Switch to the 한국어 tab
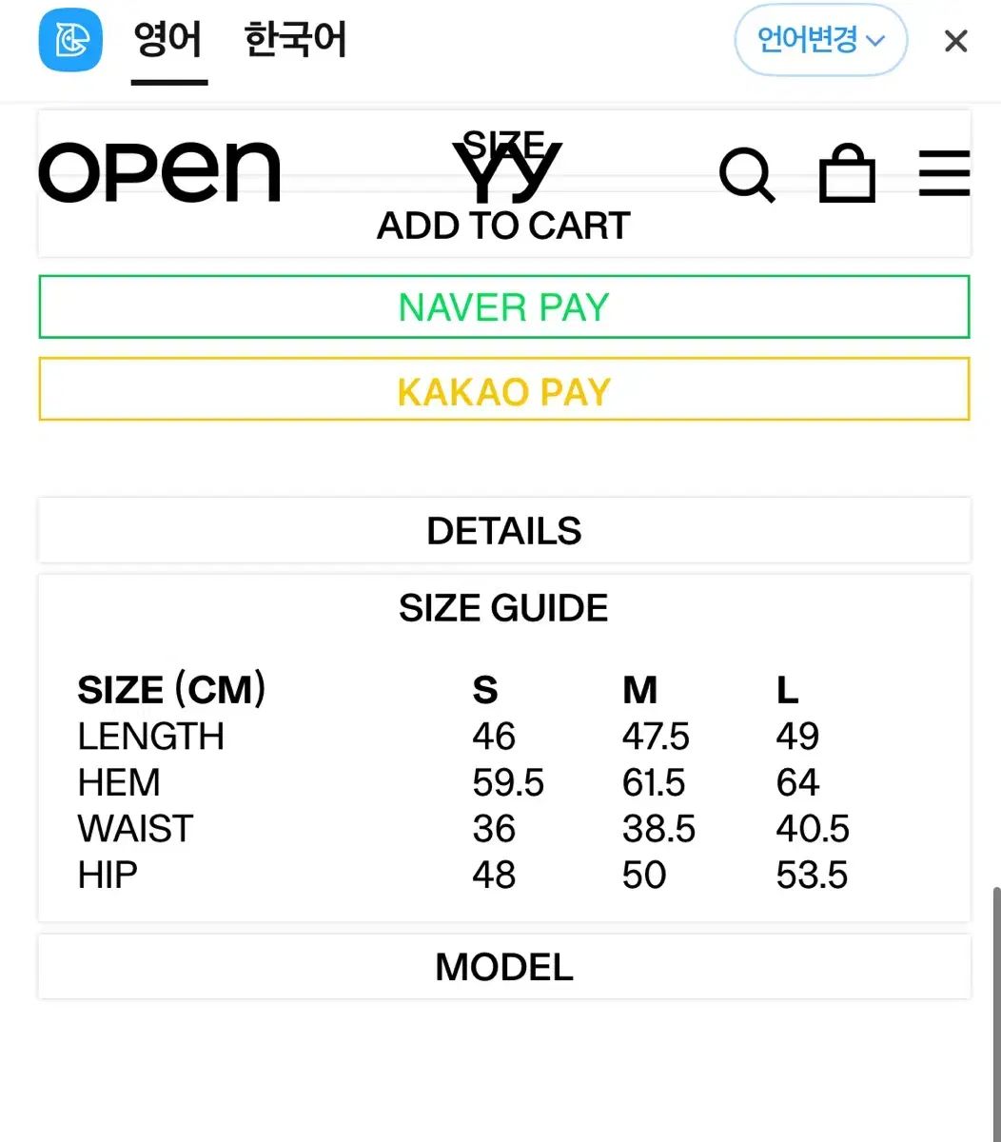Image resolution: width=1001 pixels, height=1142 pixels. click(295, 41)
